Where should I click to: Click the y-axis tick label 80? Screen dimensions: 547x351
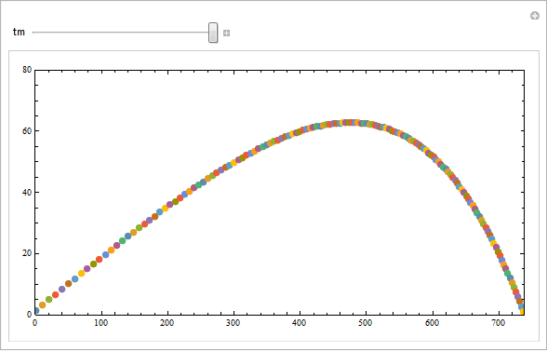tap(27, 70)
